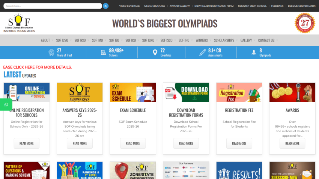Click the Celebrating 27 years badge
Image resolution: width=319 pixels, height=179 pixels.
[305, 23]
